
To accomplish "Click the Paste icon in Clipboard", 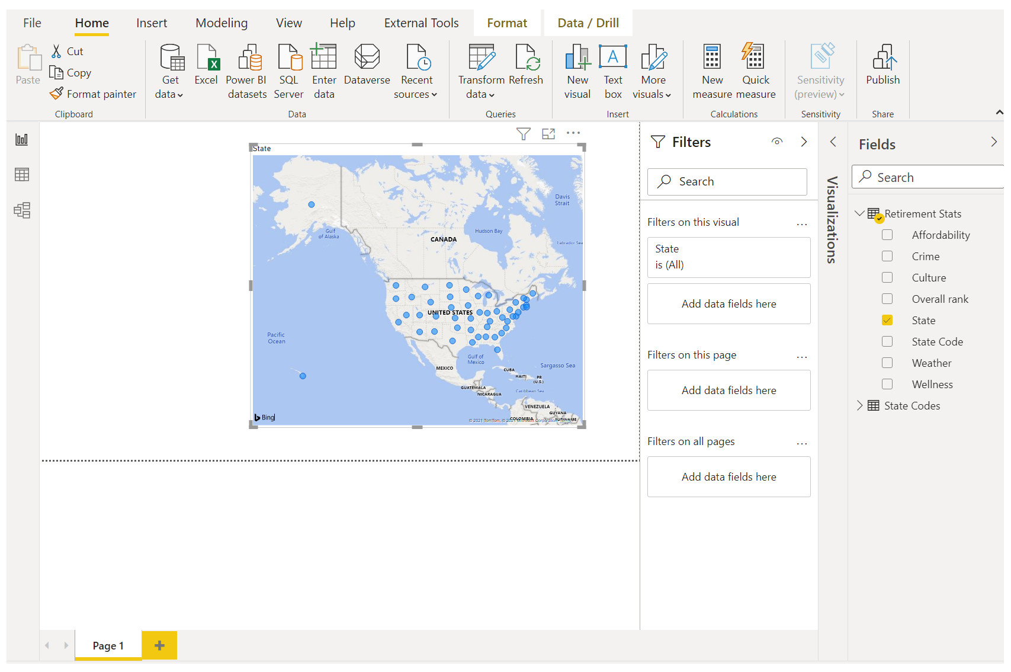I will click(28, 65).
